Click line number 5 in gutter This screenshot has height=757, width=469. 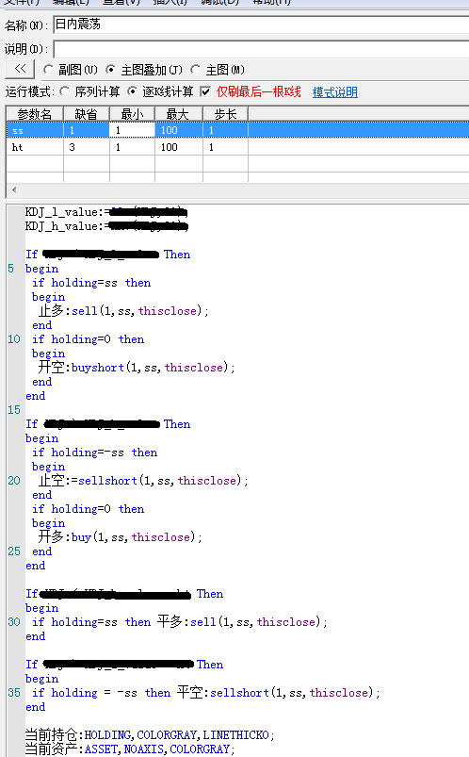[x=11, y=269]
